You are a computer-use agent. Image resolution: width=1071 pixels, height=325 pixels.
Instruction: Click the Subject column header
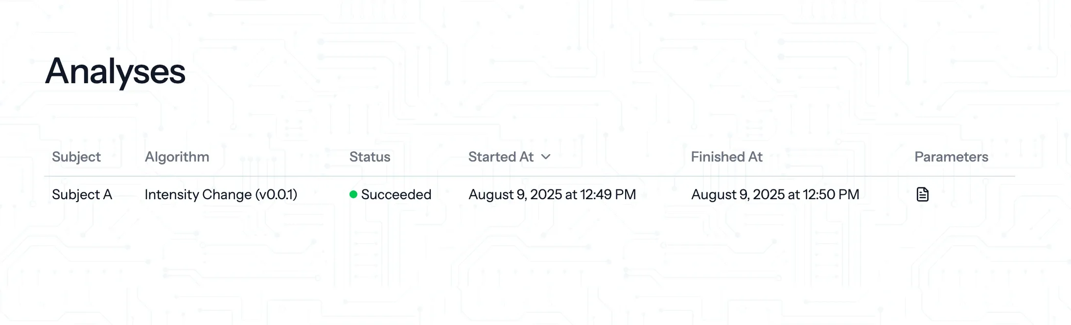pos(76,157)
